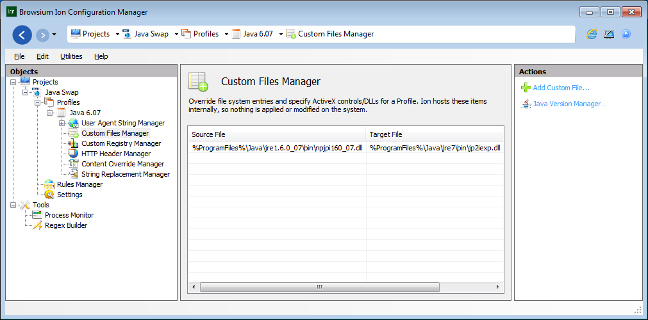Open HTTP Header Manager in tree

(116, 154)
